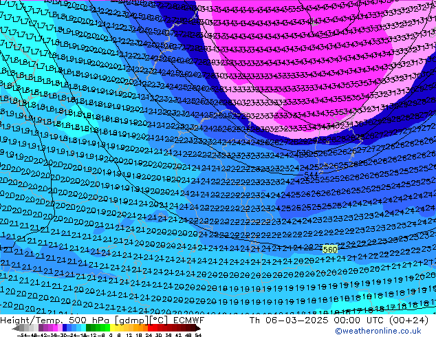Click the left arrow end of the color scale

click(15, 328)
